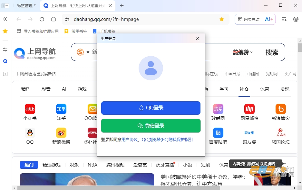
Task: Open the 网易邮箱 site icon
Action: (249, 109)
